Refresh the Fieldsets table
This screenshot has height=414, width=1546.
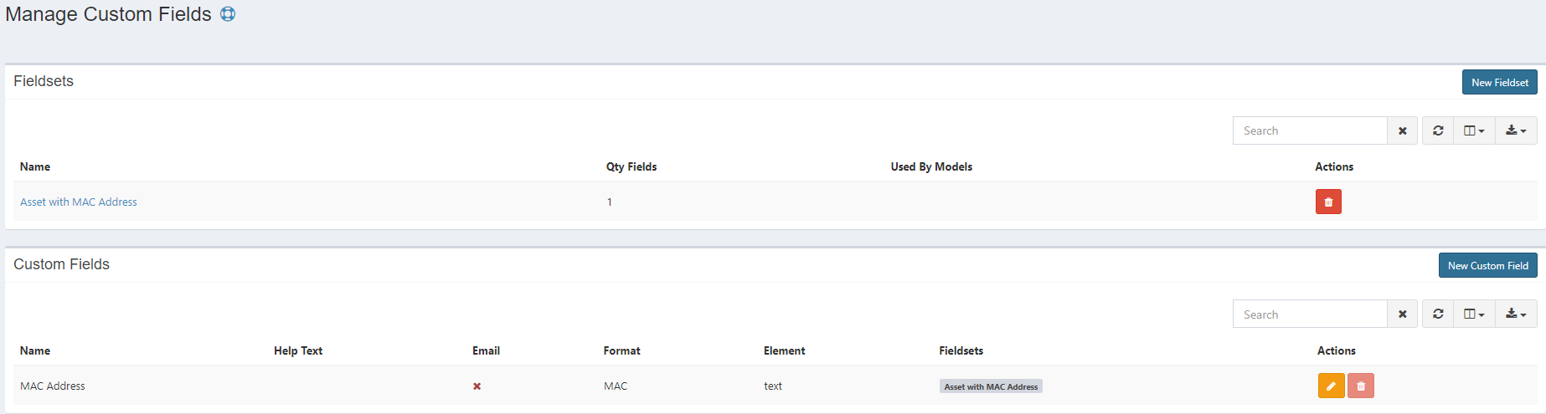[1438, 130]
